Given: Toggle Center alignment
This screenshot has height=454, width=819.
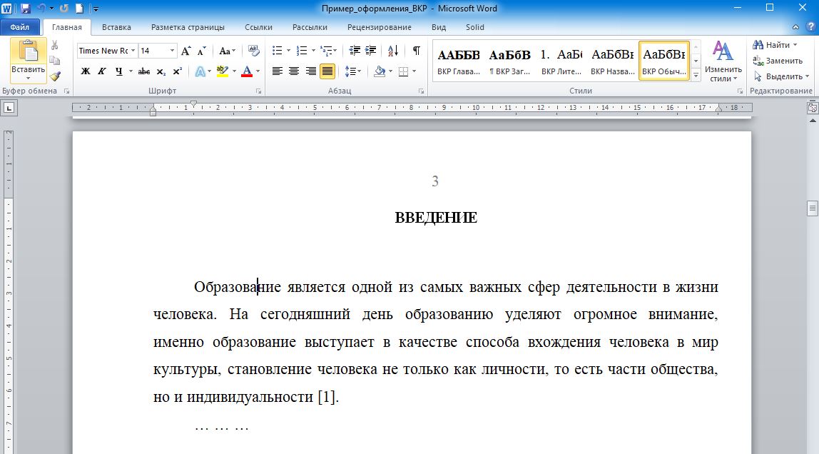Looking at the screenshot, I should (294, 71).
